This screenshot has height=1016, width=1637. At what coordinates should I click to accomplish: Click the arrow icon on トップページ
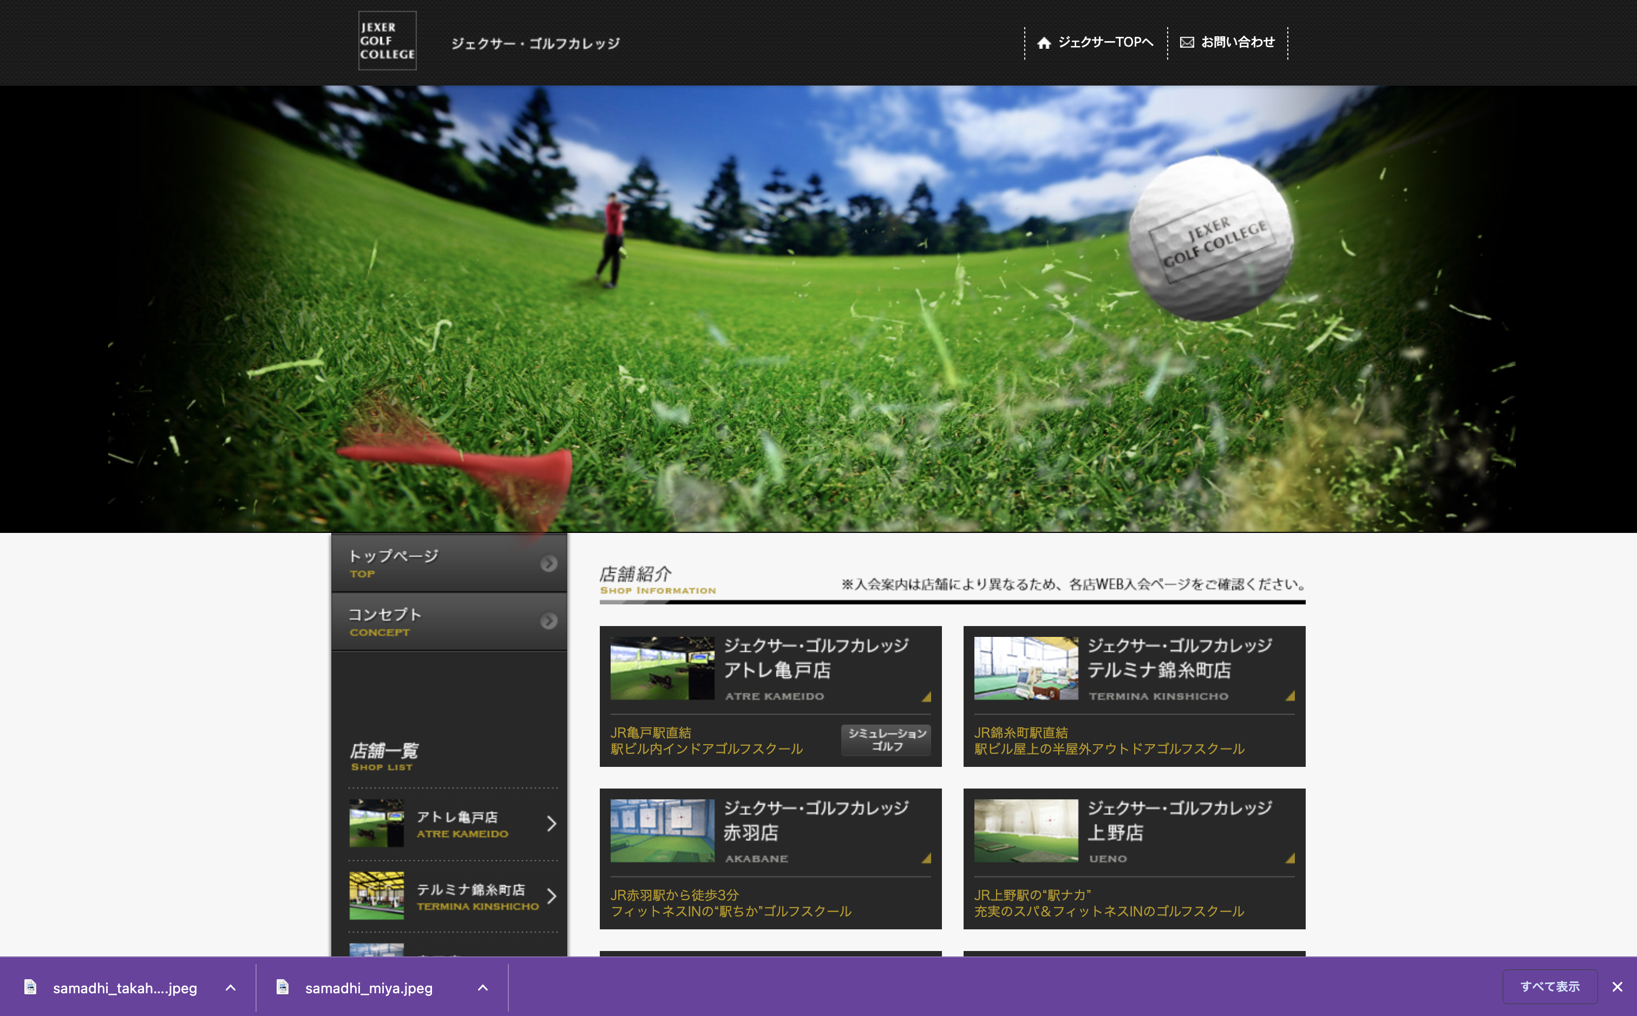548,563
